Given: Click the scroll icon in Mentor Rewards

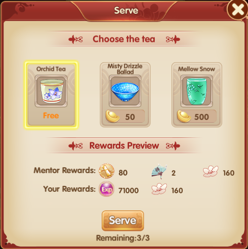Looking at the screenshot, I should tap(107, 171).
